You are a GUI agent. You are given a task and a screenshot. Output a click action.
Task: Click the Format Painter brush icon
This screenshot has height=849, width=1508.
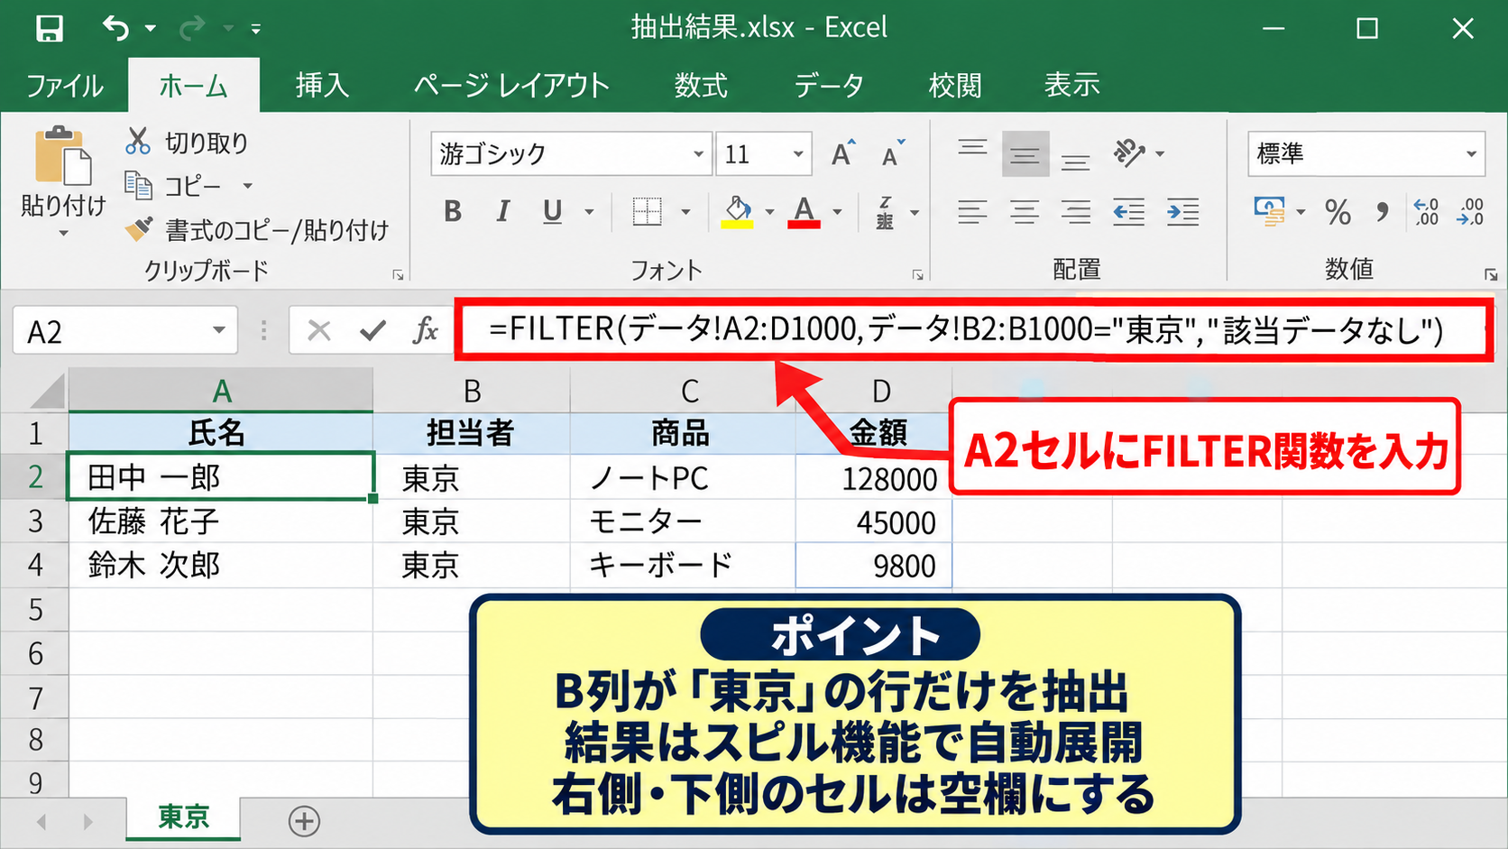pos(138,229)
